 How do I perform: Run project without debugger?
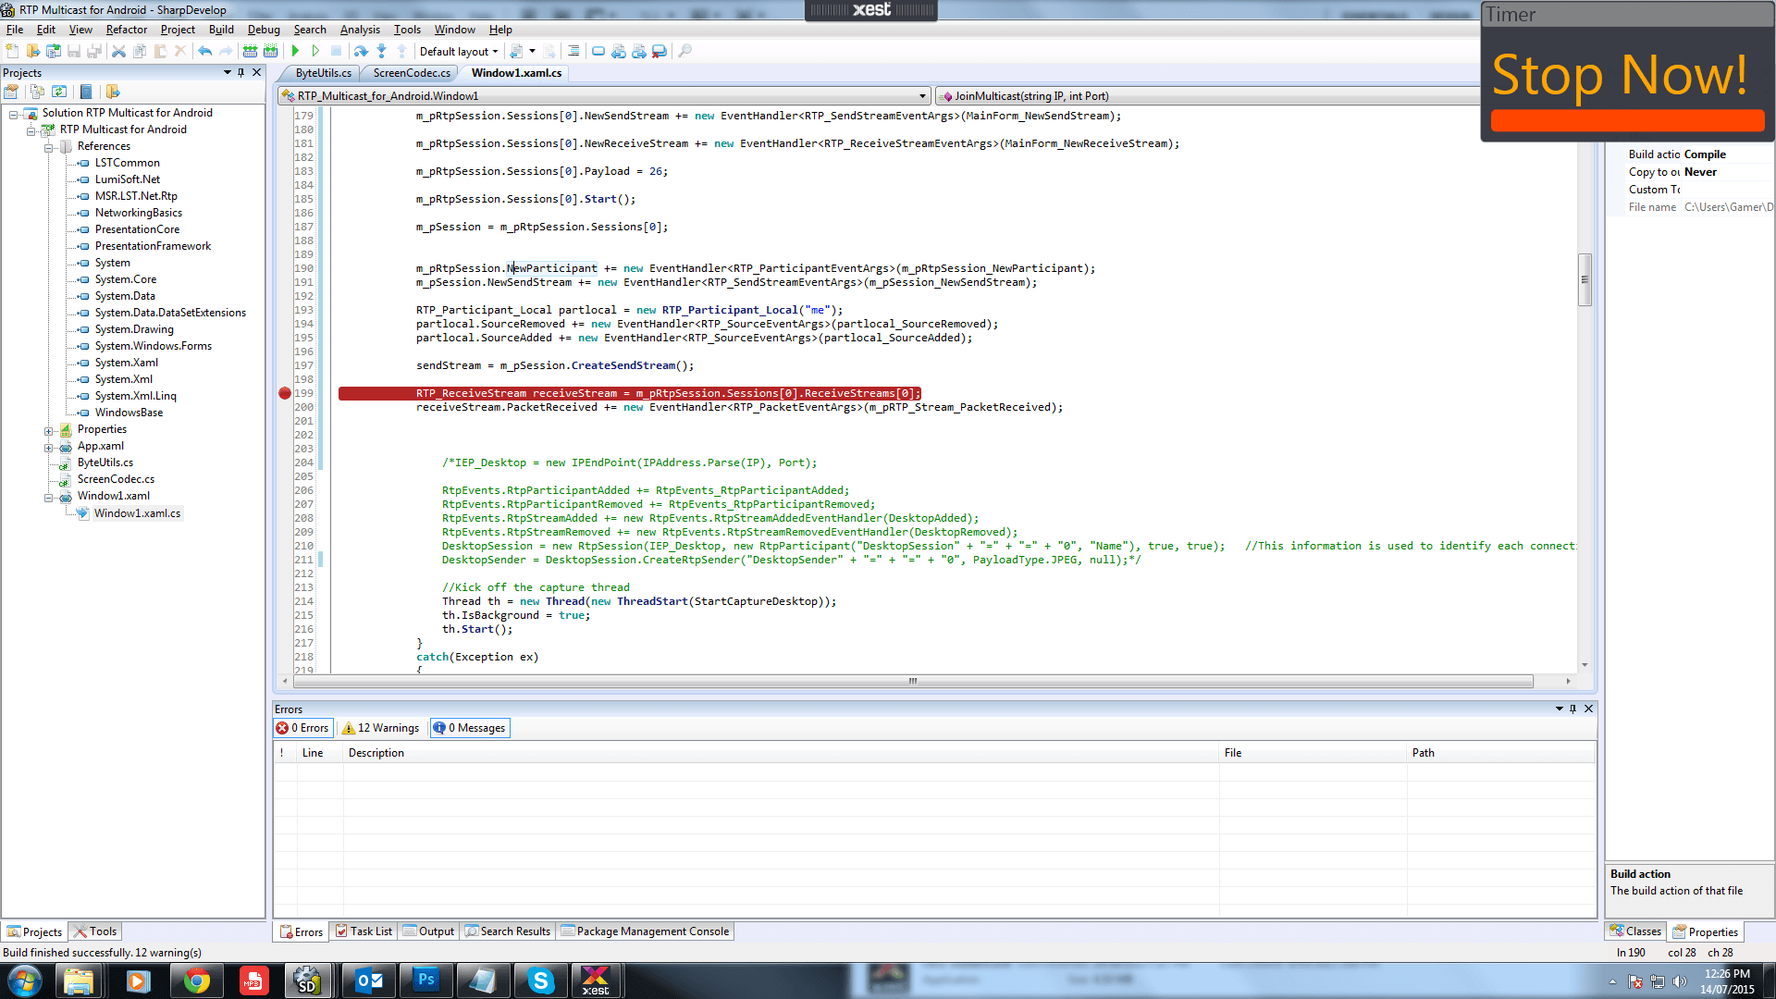coord(315,51)
